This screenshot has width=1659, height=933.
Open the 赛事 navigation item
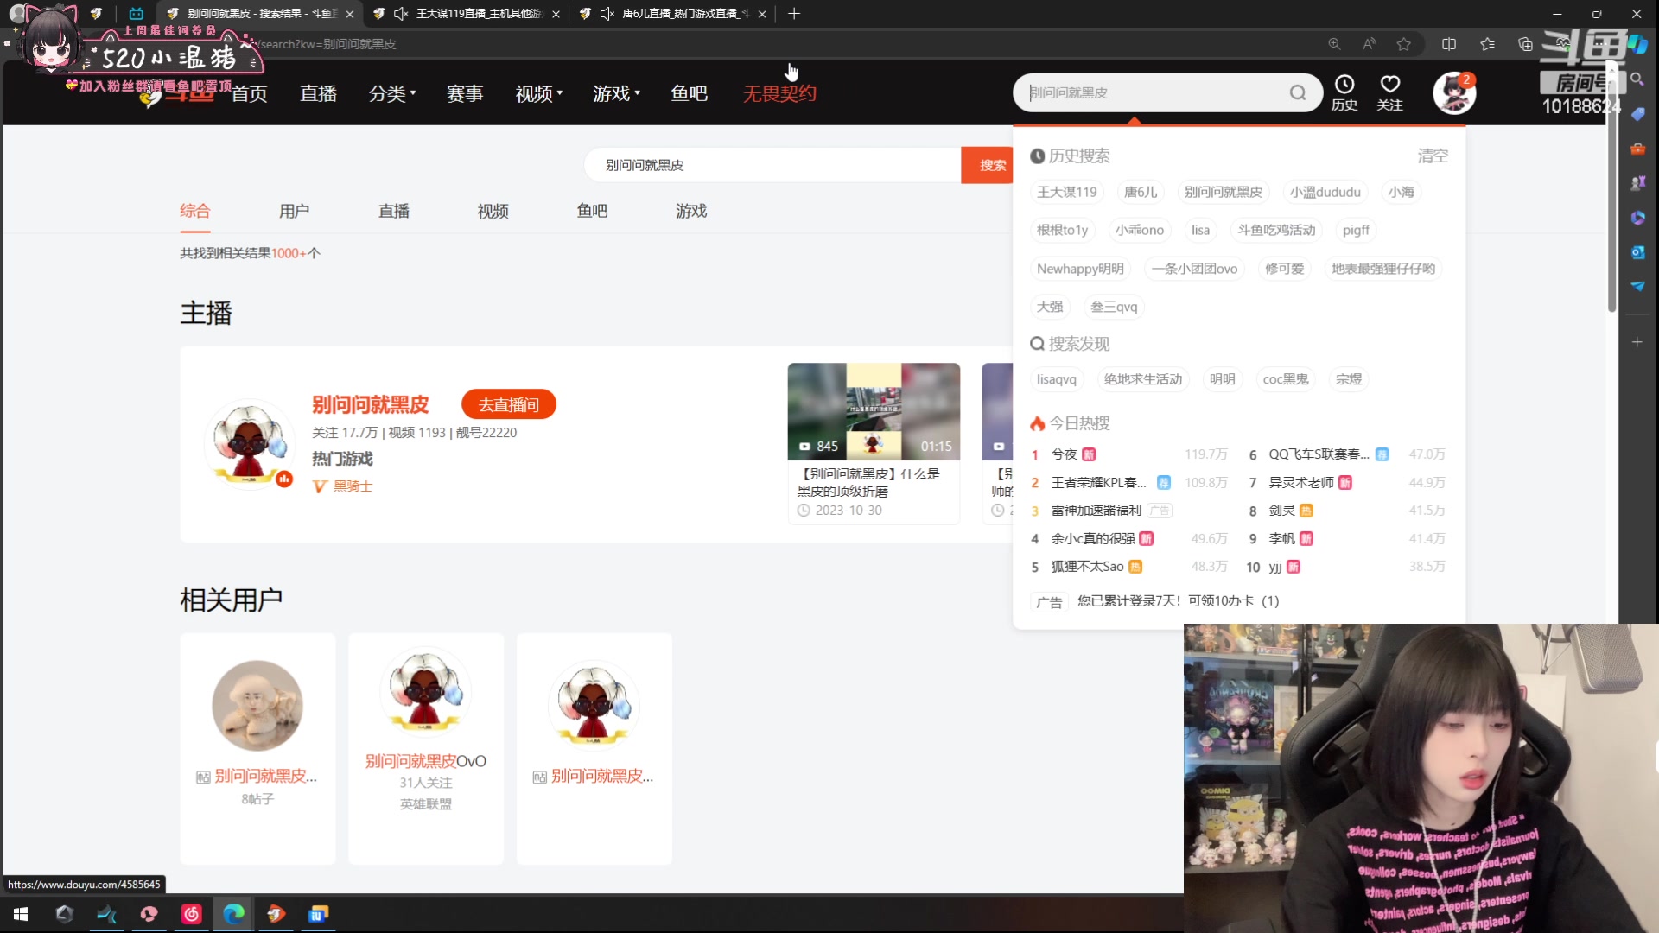tap(465, 93)
